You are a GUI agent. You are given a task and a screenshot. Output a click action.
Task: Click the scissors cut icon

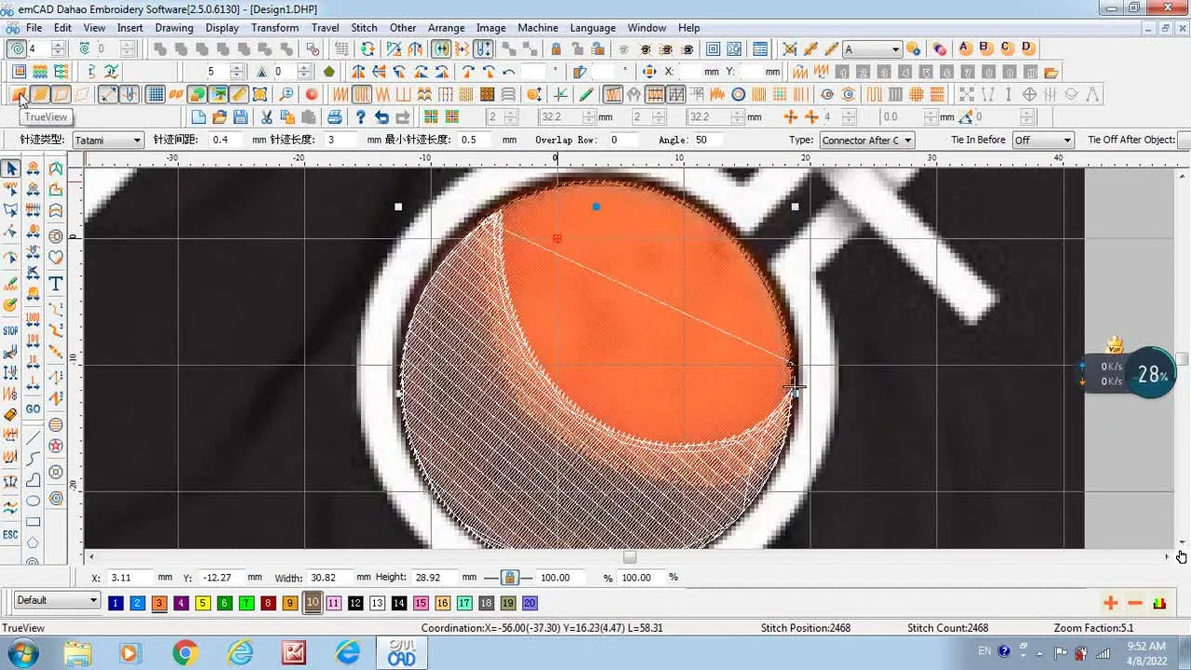(267, 115)
